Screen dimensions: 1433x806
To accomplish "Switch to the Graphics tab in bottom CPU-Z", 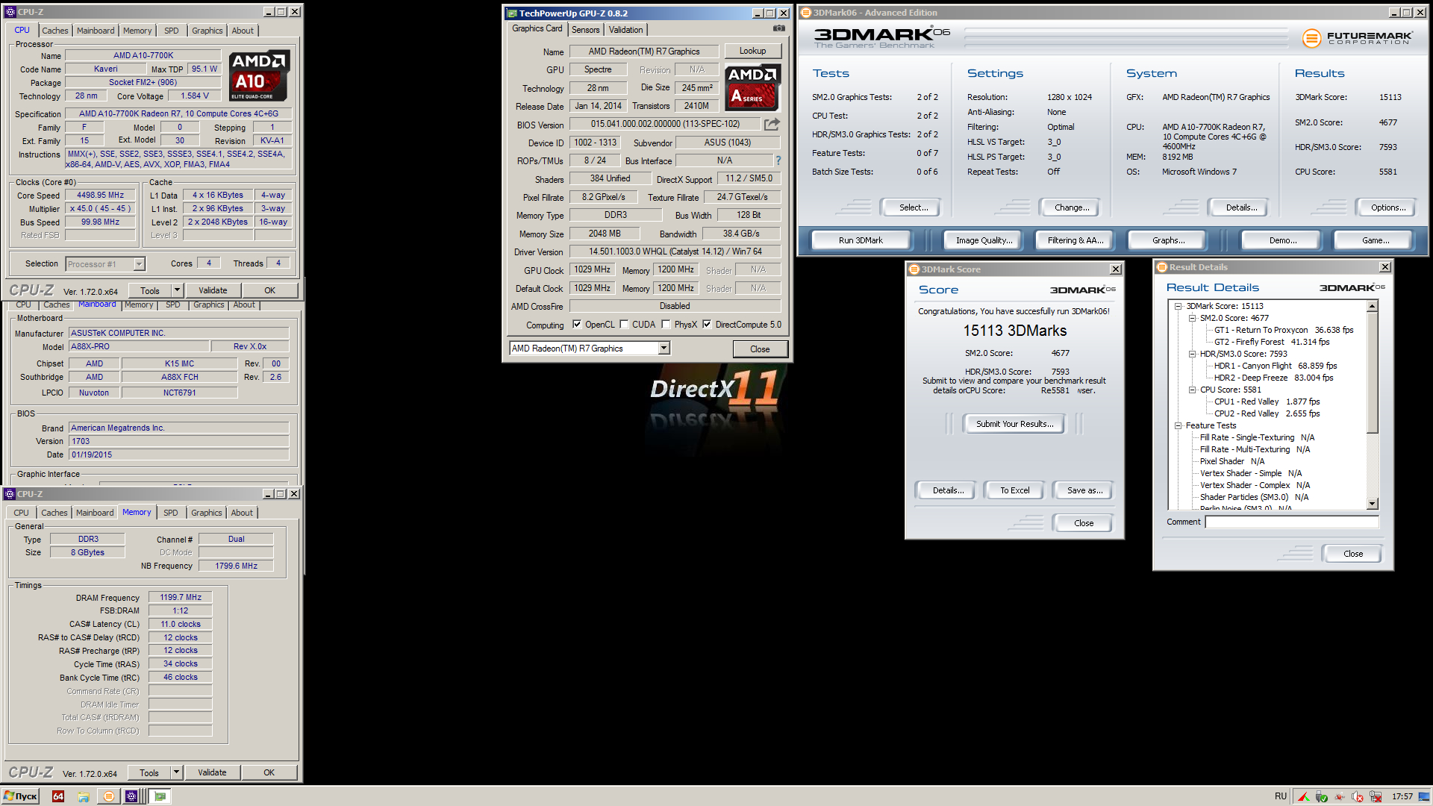I will pyautogui.click(x=207, y=513).
